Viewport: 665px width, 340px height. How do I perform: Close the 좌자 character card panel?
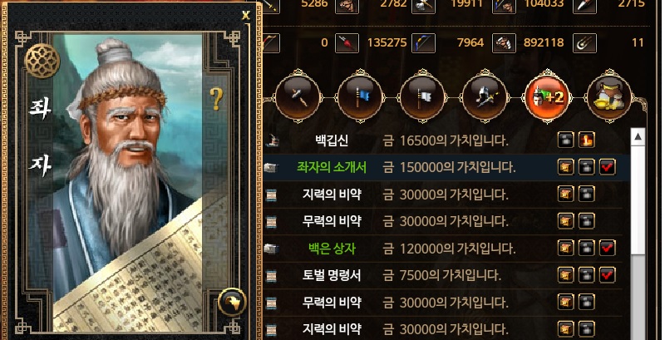[x=245, y=15]
